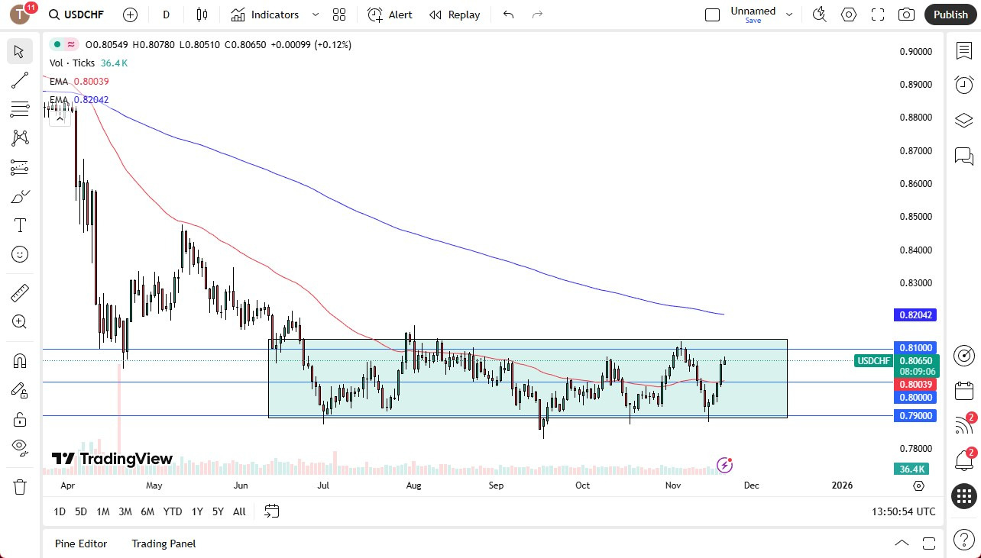Click the Publish button

click(x=950, y=14)
